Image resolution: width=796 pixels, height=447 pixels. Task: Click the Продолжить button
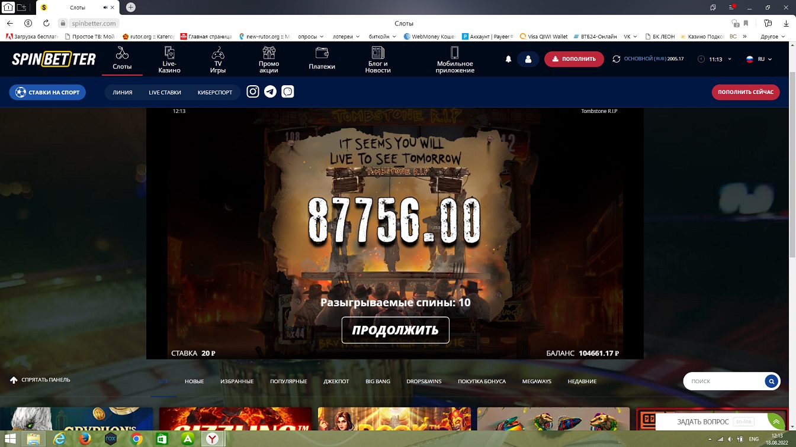pyautogui.click(x=396, y=330)
